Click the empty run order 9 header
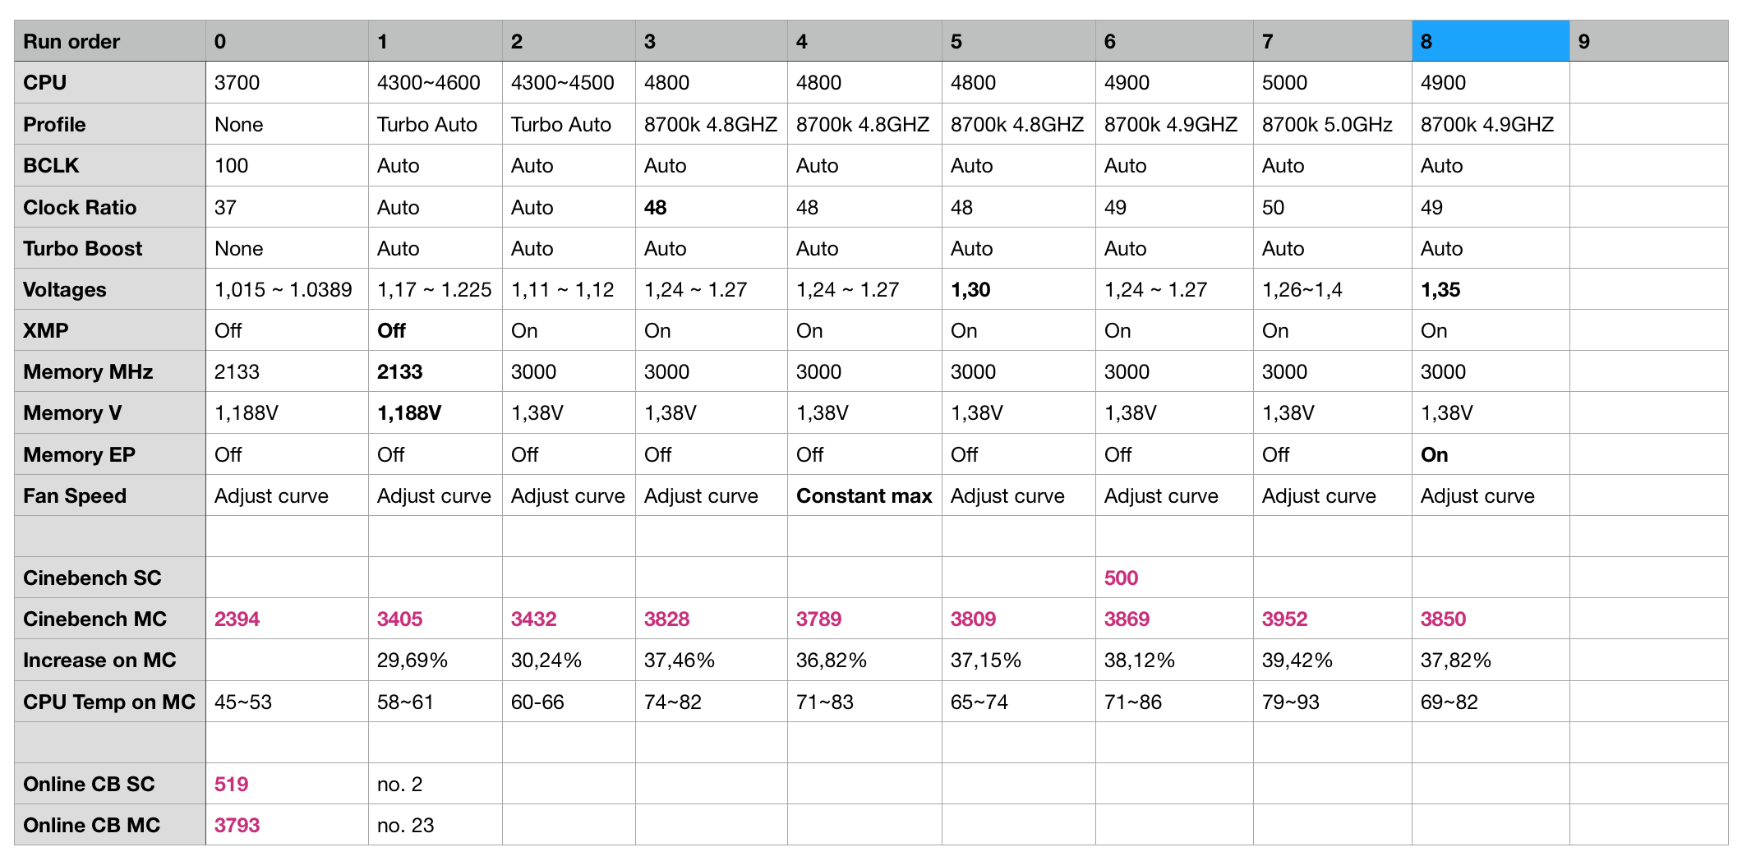 (x=1648, y=41)
